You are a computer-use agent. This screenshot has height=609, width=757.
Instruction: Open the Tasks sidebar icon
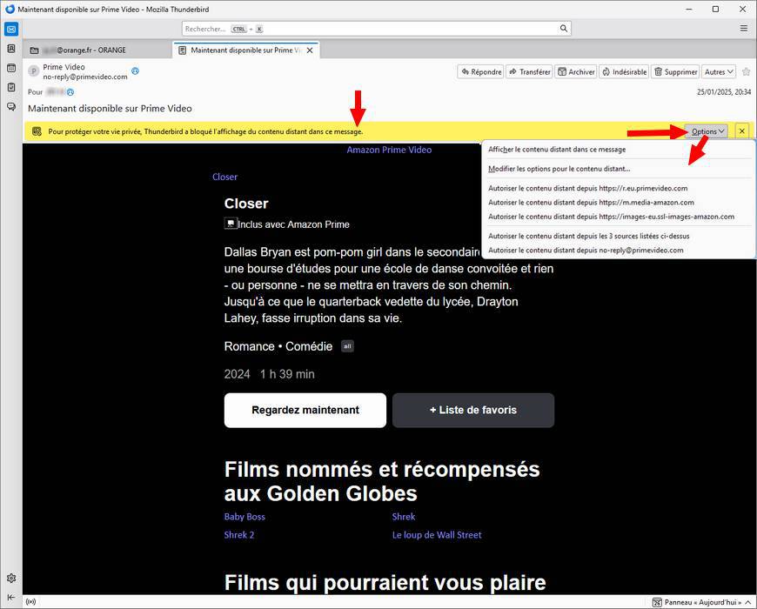[x=11, y=87]
